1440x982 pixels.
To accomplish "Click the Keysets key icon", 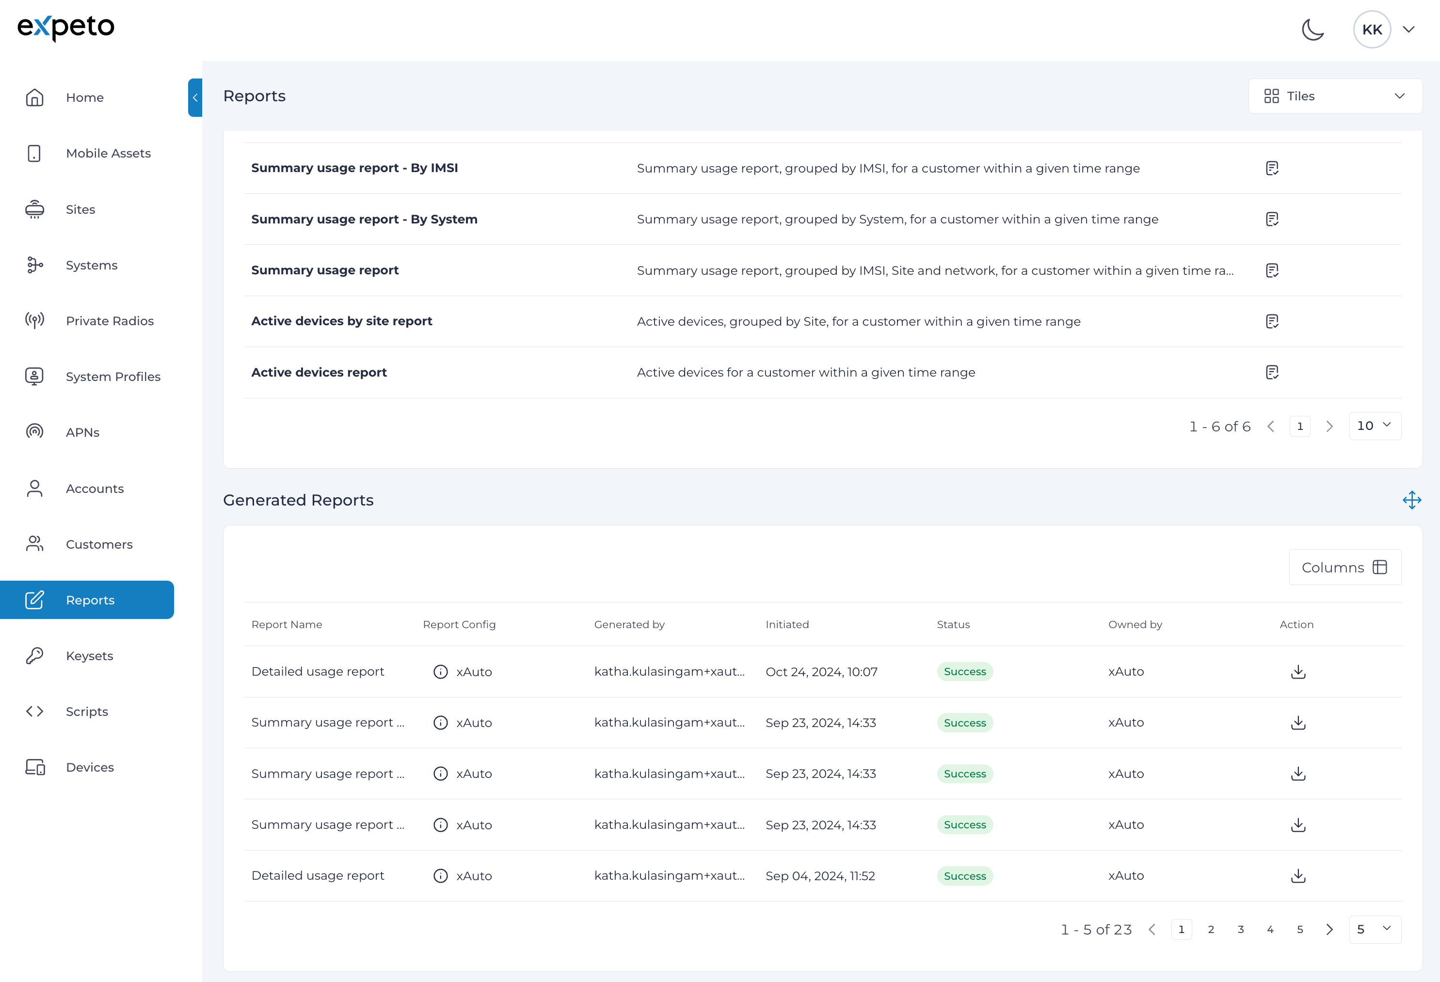I will point(35,655).
